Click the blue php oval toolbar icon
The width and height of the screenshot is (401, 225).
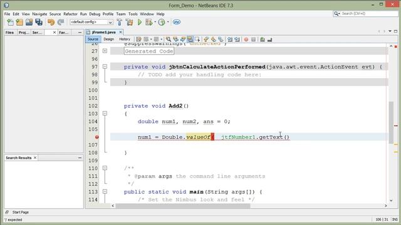point(177,22)
